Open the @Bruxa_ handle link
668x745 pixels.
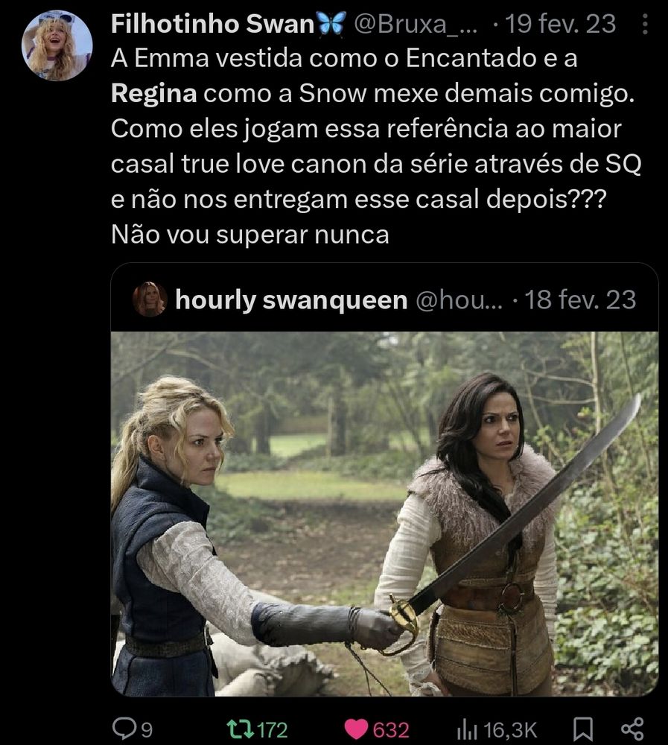(416, 25)
